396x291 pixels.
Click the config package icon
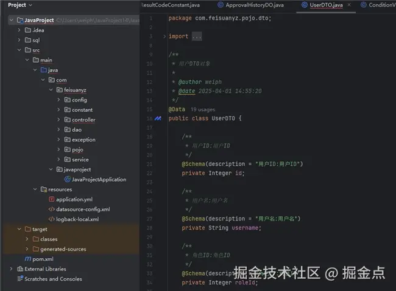68,100
